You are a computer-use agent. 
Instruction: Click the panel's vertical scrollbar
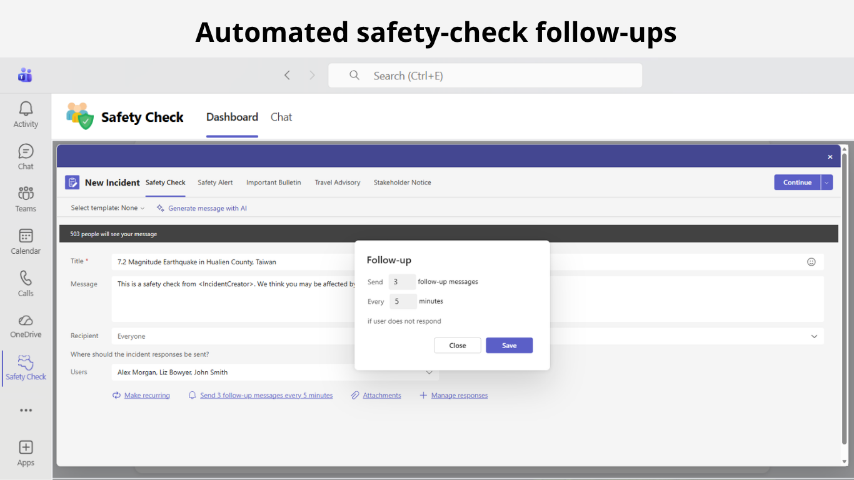(845, 299)
